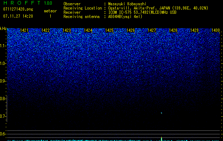223x141 pixels.
Task: Click time marker 1429
Action: click(x=194, y=30)
